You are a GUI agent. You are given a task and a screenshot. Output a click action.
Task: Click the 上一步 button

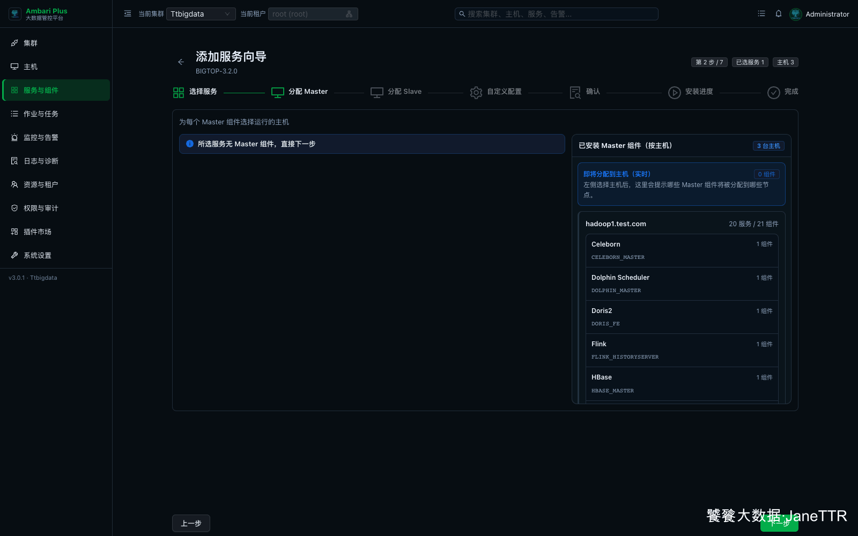[x=191, y=523]
